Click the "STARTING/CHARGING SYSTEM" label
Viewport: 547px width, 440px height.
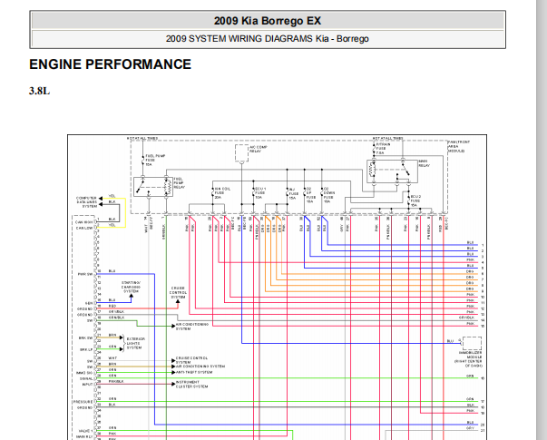[131, 287]
